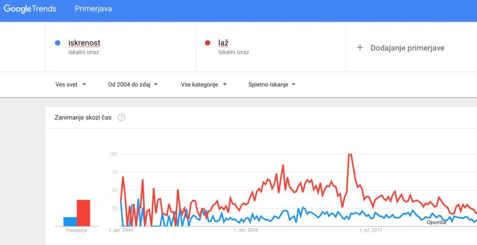The width and height of the screenshot is (477, 245).
Task: Click the 'Povprečje' label below bars
Action: click(x=77, y=230)
